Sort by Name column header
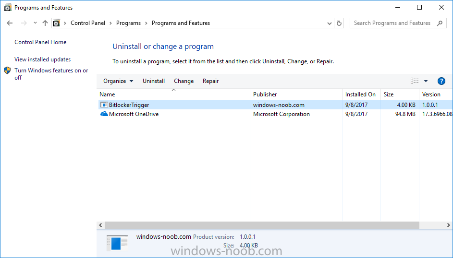The height and width of the screenshot is (258, 453). [x=173, y=94]
